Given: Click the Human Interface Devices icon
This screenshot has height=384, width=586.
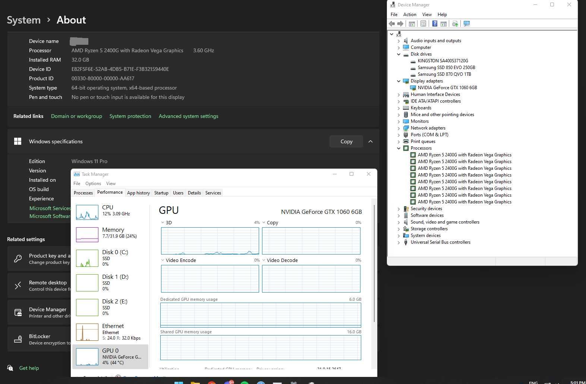Looking at the screenshot, I should tap(406, 94).
